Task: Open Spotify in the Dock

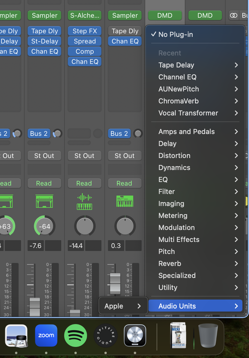Action: pyautogui.click(x=76, y=336)
